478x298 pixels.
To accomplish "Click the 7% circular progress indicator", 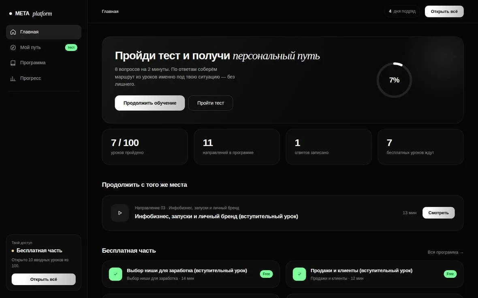I will point(394,80).
